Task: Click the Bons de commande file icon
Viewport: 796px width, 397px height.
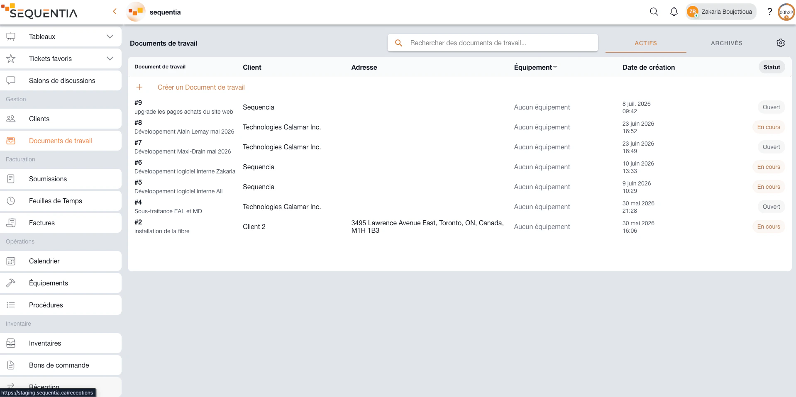Action: tap(11, 365)
